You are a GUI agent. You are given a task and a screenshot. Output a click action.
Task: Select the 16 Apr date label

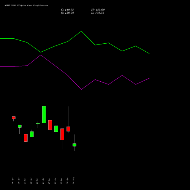coord(13,181)
